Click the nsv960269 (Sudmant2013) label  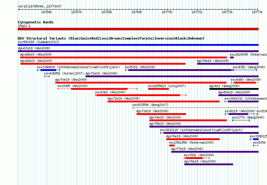pyautogui.click(x=39, y=42)
